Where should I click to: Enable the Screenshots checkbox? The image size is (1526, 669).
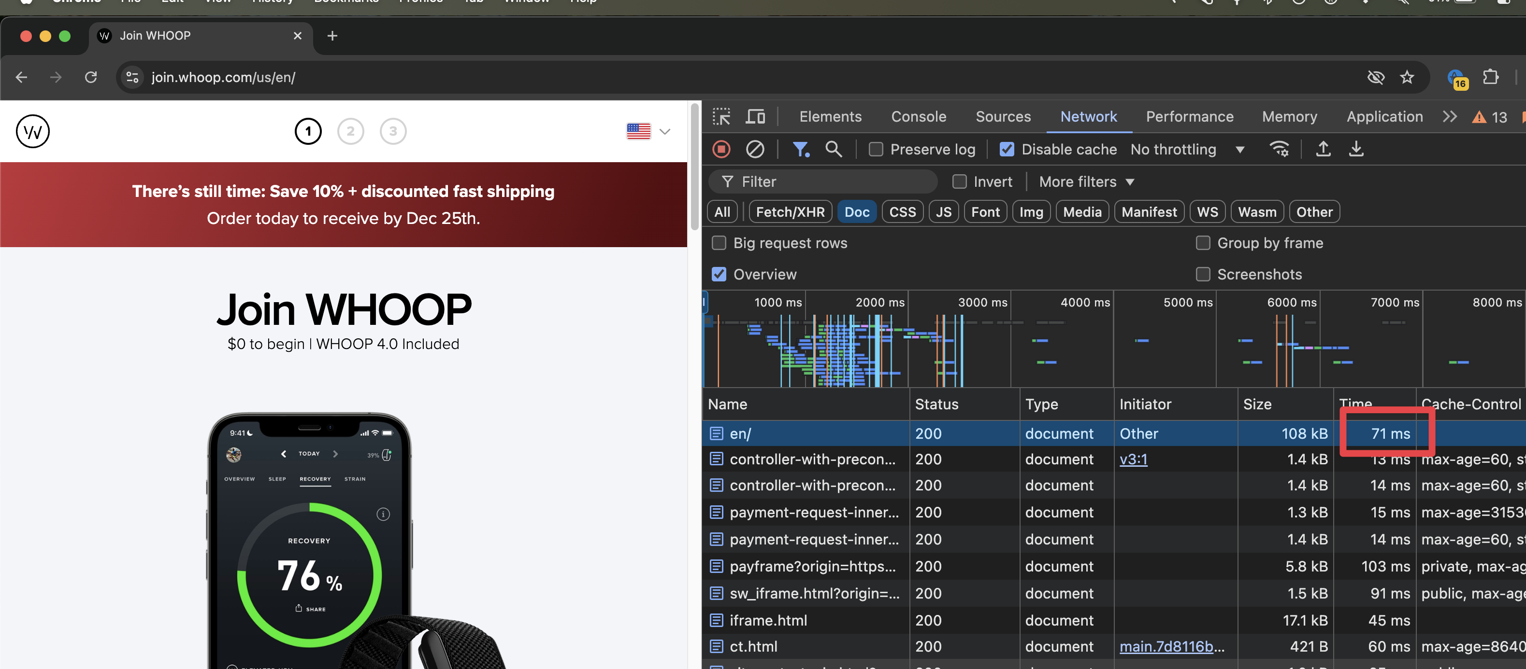point(1203,275)
